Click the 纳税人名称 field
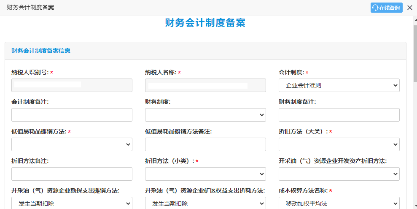 click(205, 85)
